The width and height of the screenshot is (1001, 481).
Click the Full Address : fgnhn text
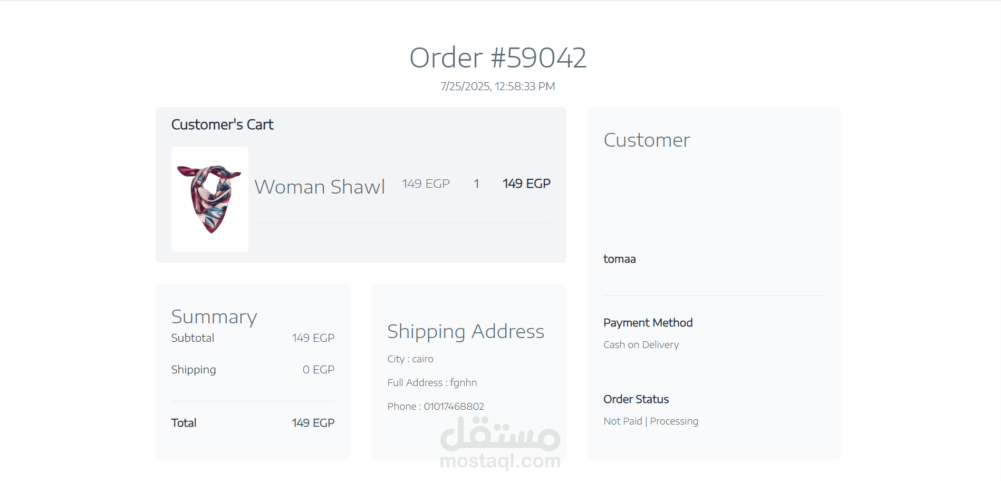click(x=432, y=383)
